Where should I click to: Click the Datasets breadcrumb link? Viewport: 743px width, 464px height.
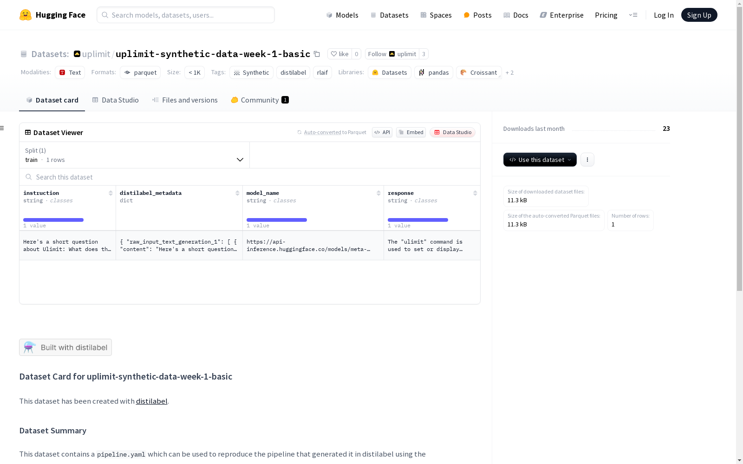point(50,54)
